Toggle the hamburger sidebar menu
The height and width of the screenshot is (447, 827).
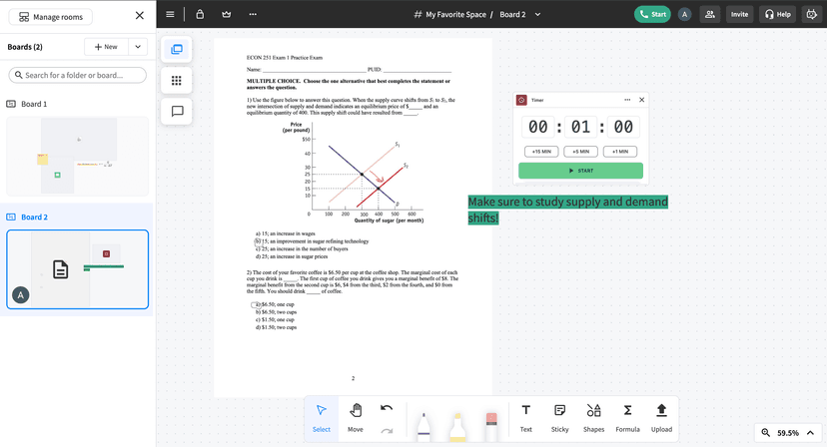(x=170, y=14)
